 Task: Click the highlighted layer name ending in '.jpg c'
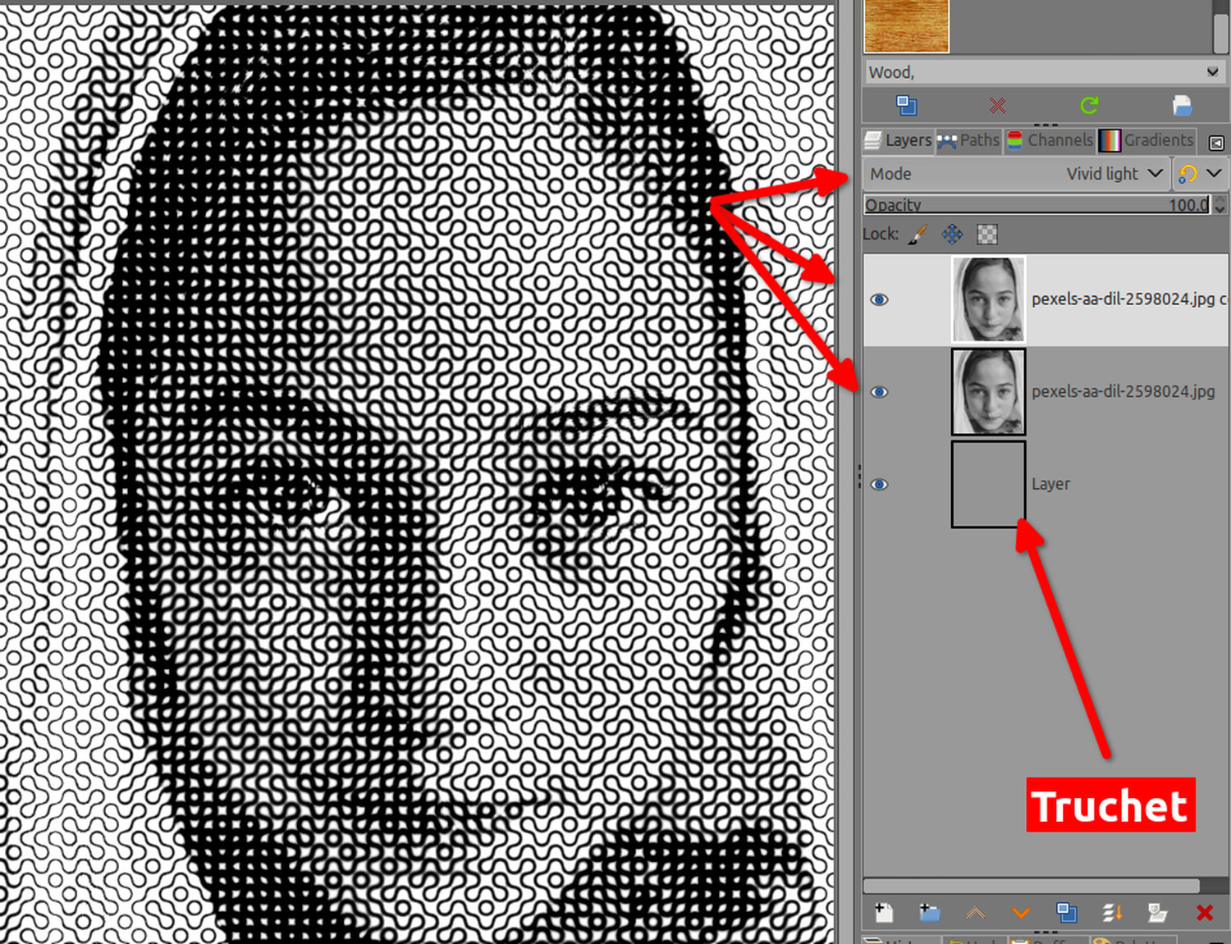(1129, 299)
